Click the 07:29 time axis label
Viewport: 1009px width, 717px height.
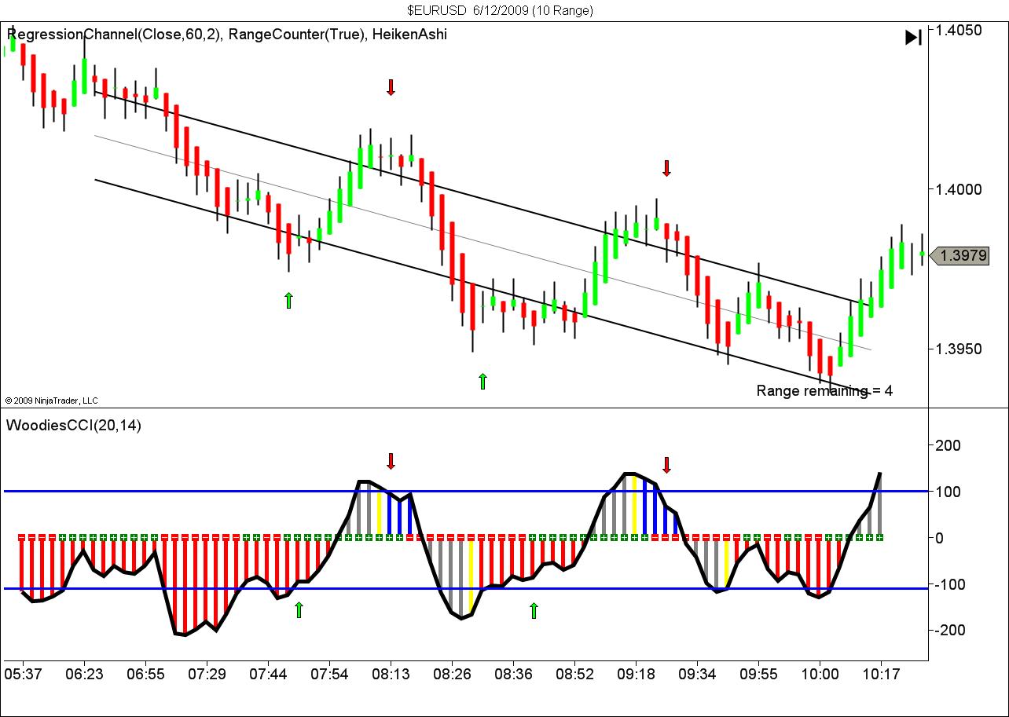pos(206,674)
